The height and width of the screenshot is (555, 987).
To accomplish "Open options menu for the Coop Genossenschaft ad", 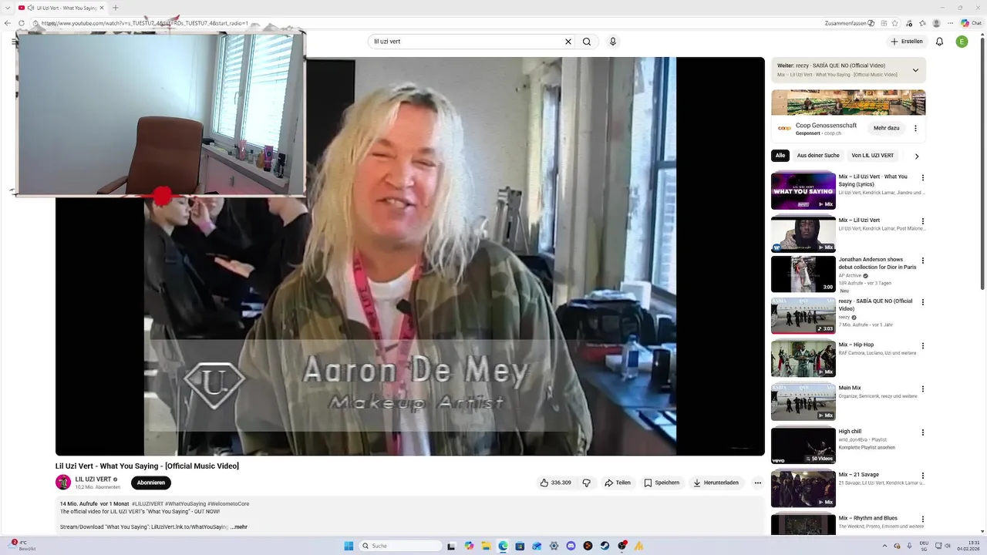I will (915, 128).
